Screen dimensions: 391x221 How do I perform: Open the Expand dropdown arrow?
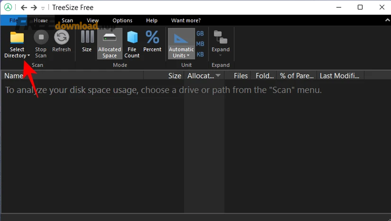tap(220, 55)
